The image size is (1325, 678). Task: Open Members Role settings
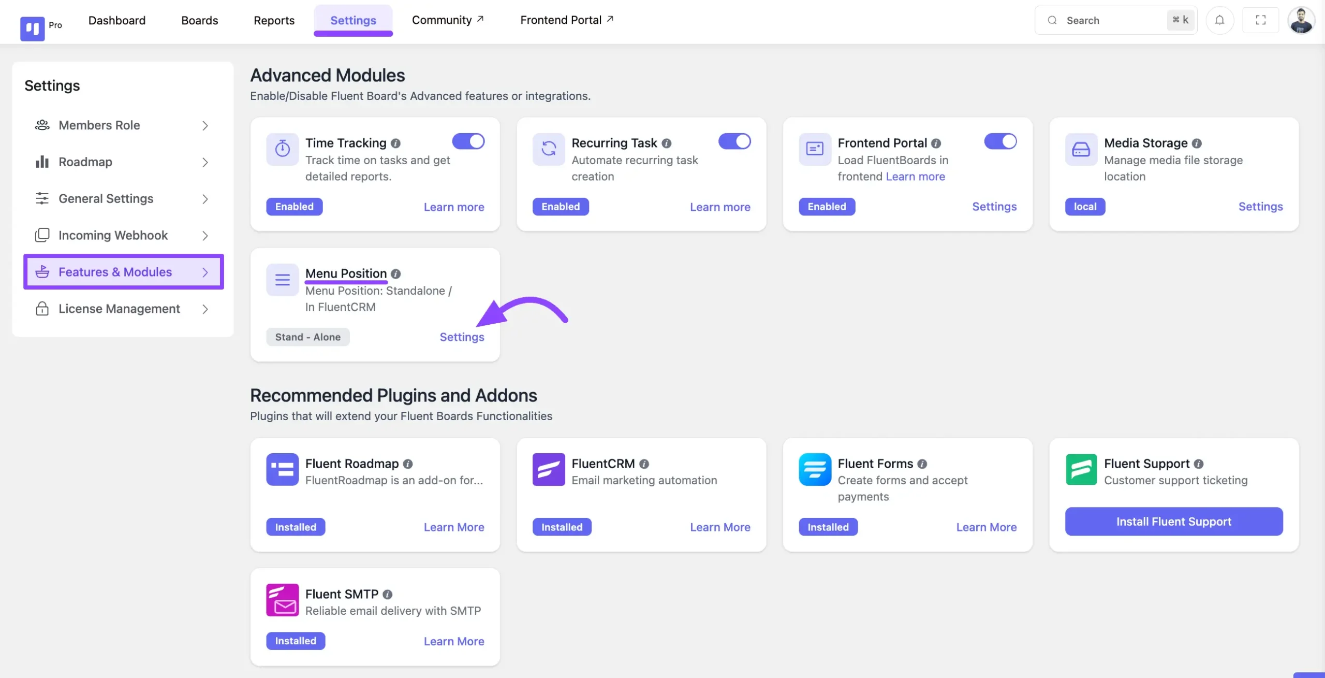[x=123, y=125]
